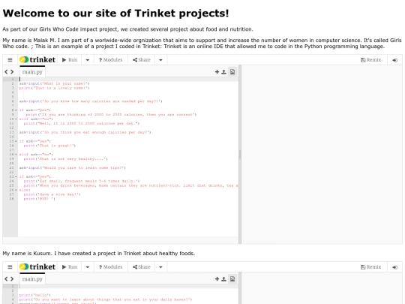Share the first trinket project
Image resolution: width=405 pixels, height=304 pixels.
142,60
